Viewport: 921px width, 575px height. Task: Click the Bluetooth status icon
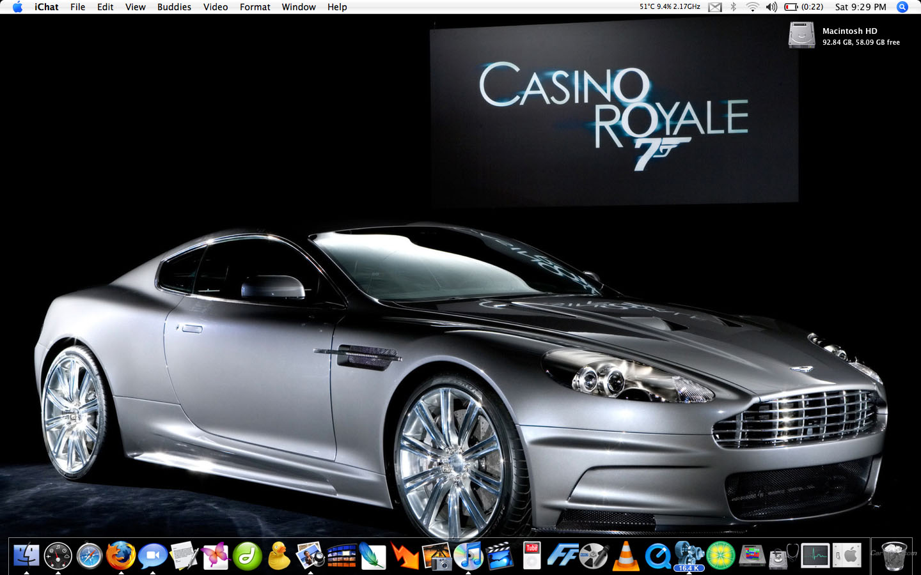tap(734, 7)
